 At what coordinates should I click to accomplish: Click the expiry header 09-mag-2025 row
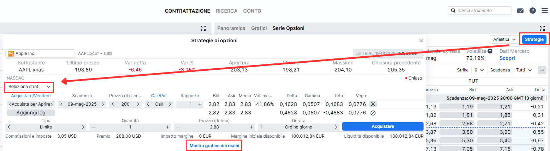coord(486,98)
